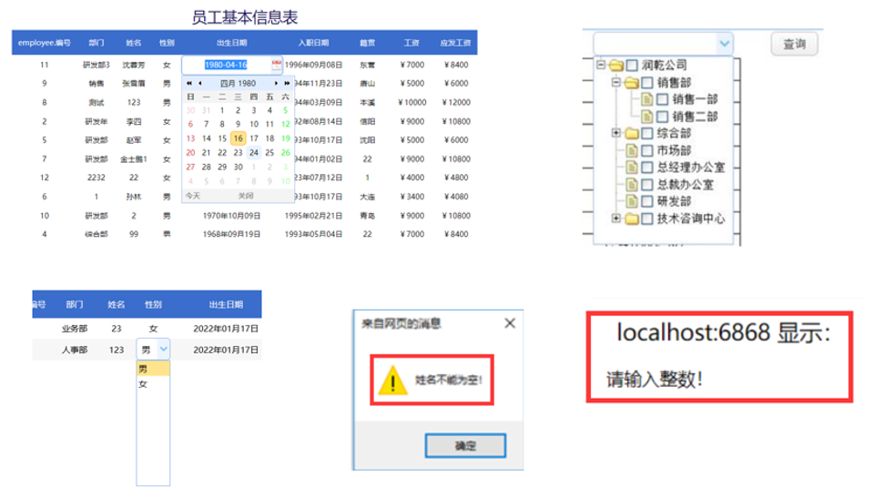Click the document icon of 研发部
The height and width of the screenshot is (498, 874).
pyautogui.click(x=632, y=201)
